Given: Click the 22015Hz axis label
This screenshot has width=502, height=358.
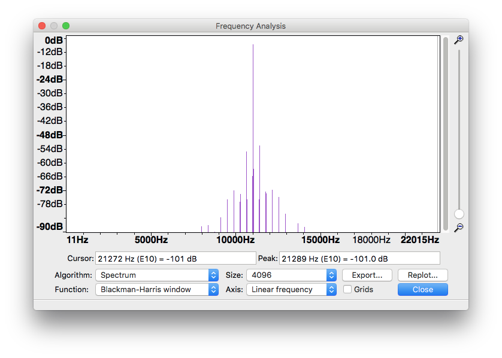Looking at the screenshot, I should click(420, 239).
